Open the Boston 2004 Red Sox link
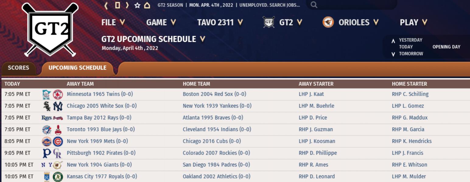Screen dimensions: 470x182 click(x=214, y=94)
